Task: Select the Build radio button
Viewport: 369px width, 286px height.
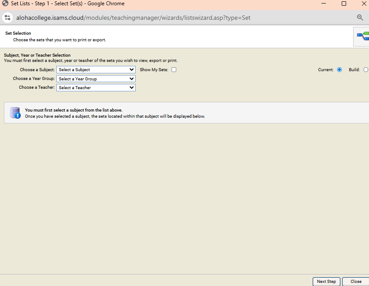Action: pyautogui.click(x=365, y=70)
